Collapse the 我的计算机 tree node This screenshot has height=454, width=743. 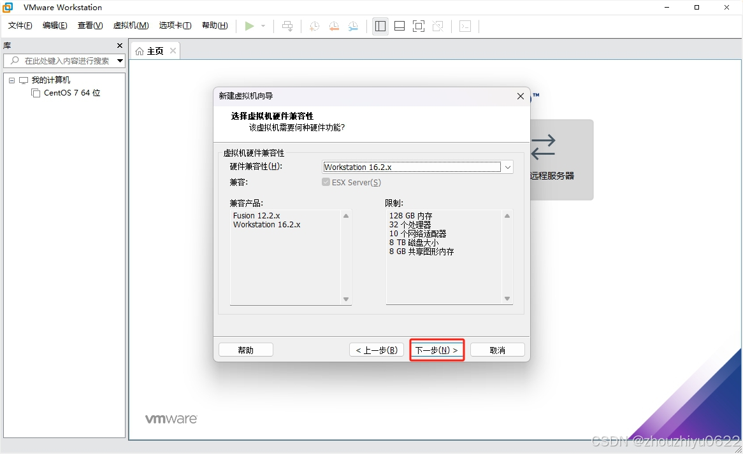[x=12, y=80]
